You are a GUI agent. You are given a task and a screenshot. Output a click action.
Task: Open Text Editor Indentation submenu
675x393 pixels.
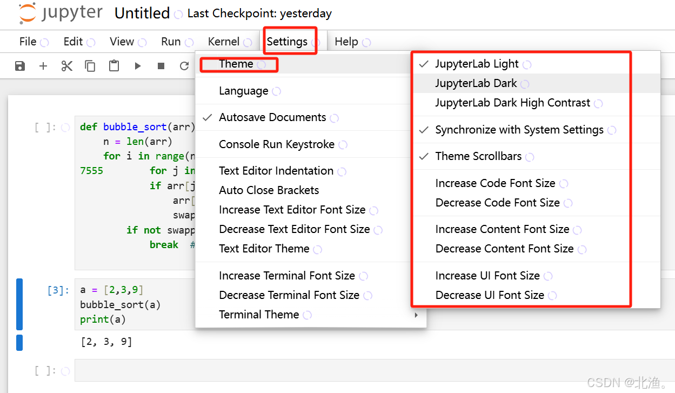pyautogui.click(x=311, y=171)
